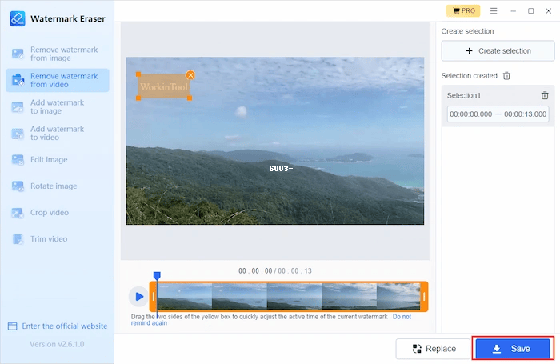This screenshot has height=364, width=560.
Task: Click the video preview area
Action: pos(275,141)
